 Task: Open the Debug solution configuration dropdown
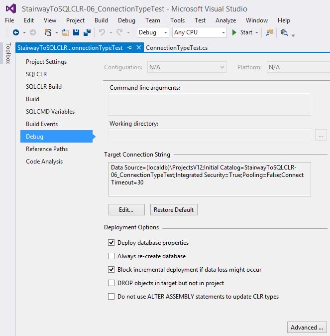click(153, 32)
